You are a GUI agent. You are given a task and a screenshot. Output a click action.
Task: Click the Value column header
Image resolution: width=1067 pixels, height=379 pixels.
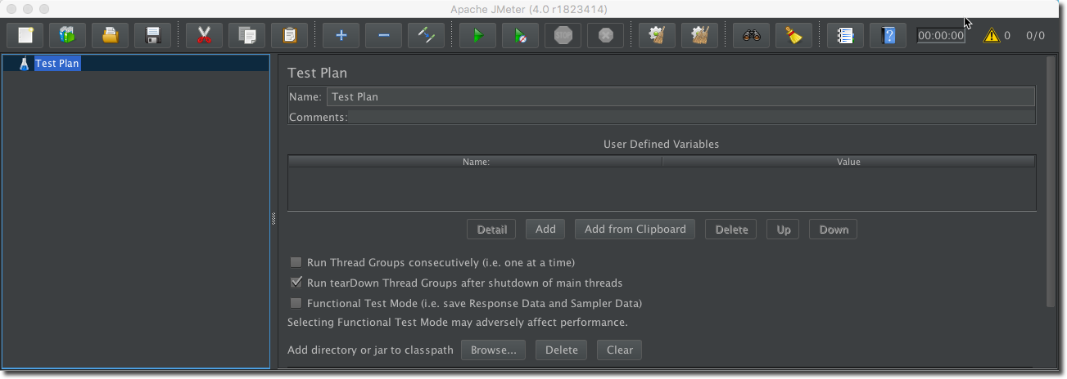[848, 162]
